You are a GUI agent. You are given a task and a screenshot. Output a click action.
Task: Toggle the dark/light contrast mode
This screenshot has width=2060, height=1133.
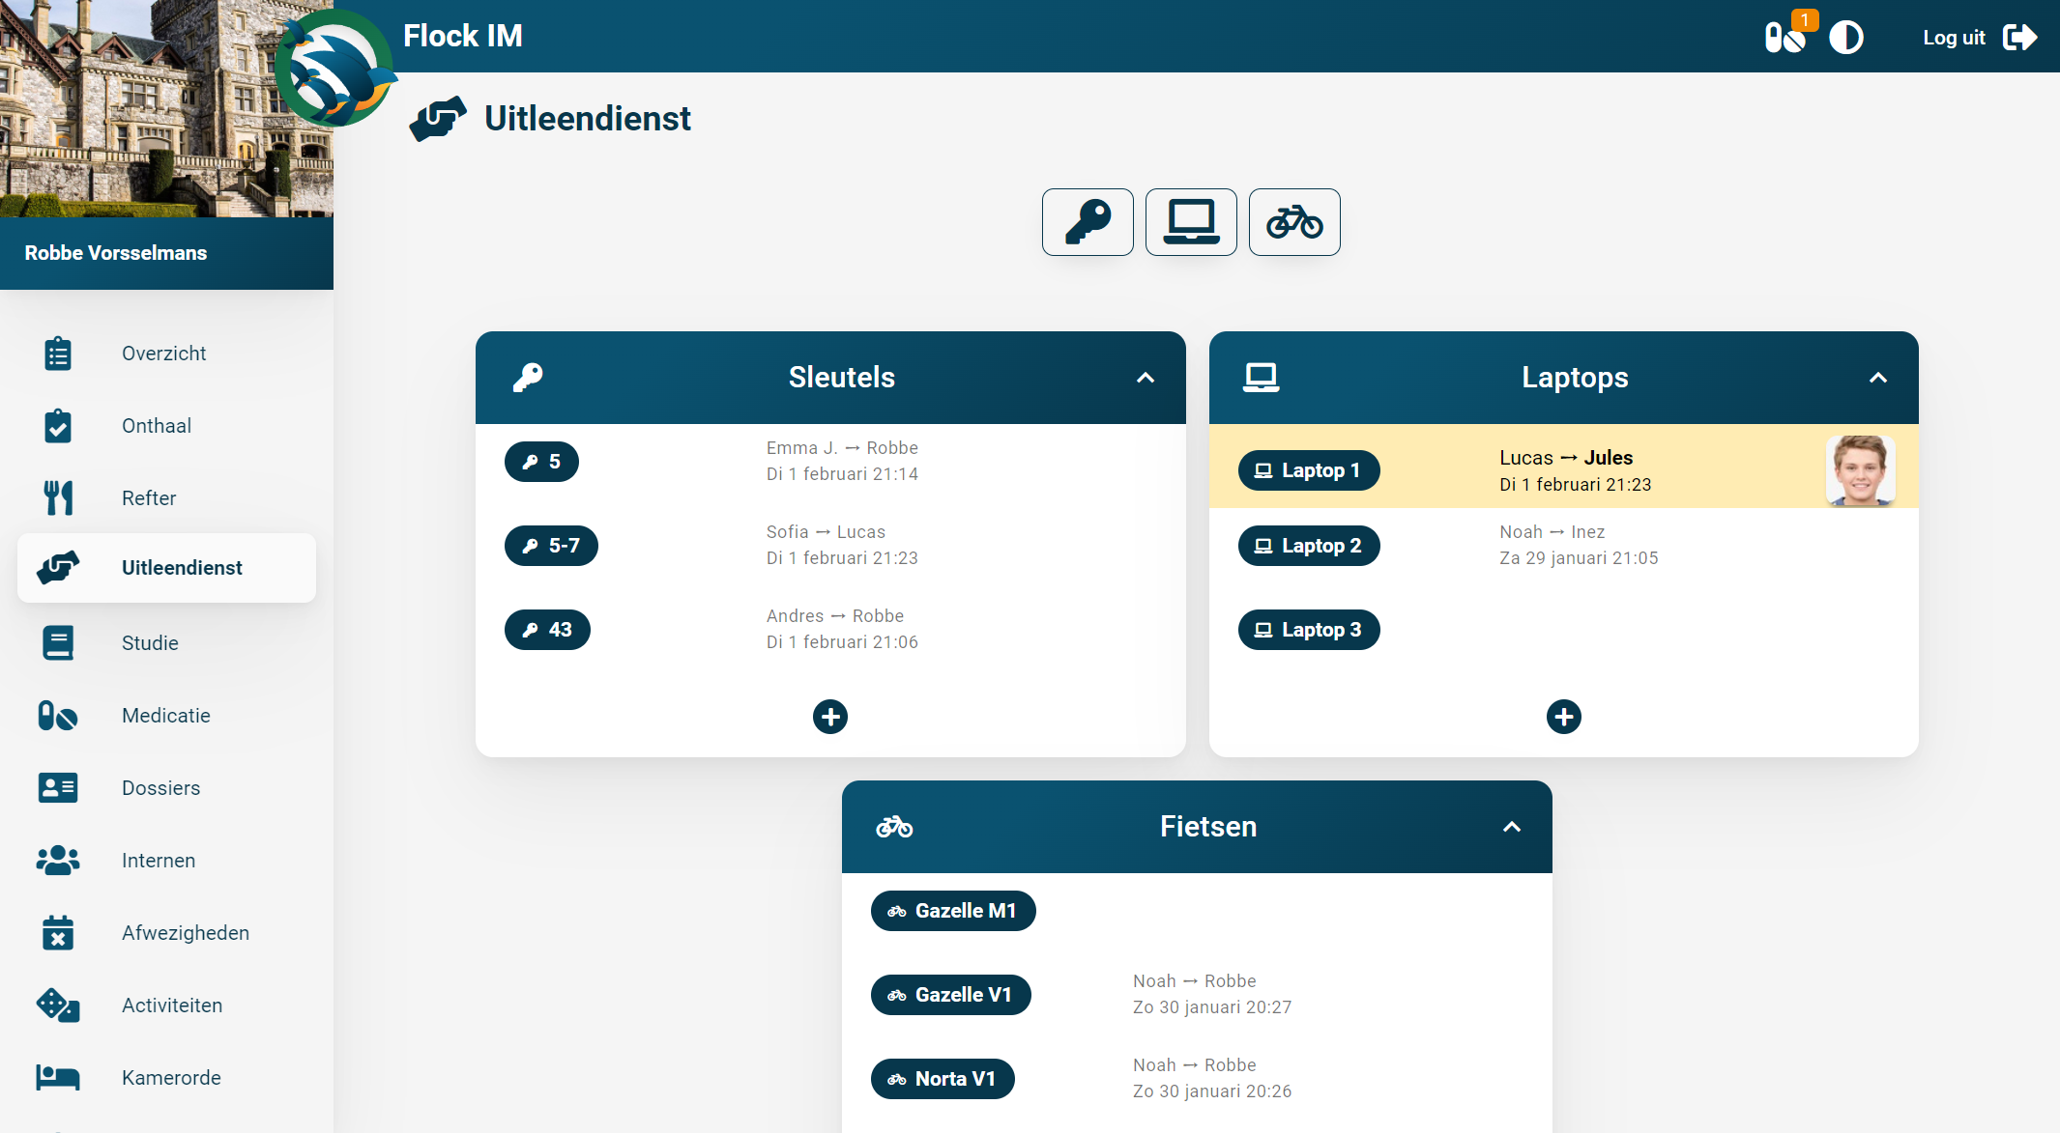coord(1845,38)
